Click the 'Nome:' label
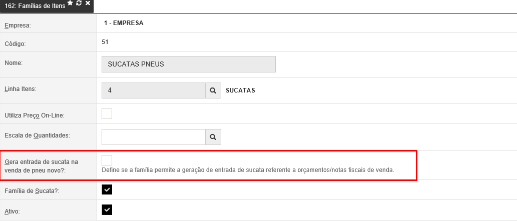Viewport: 517px width, 221px height. click(x=14, y=62)
